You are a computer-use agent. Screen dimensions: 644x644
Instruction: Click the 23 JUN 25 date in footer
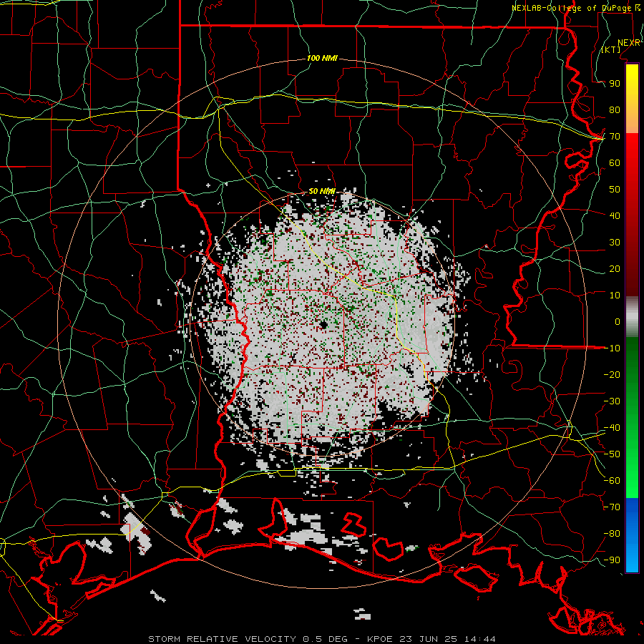click(429, 639)
